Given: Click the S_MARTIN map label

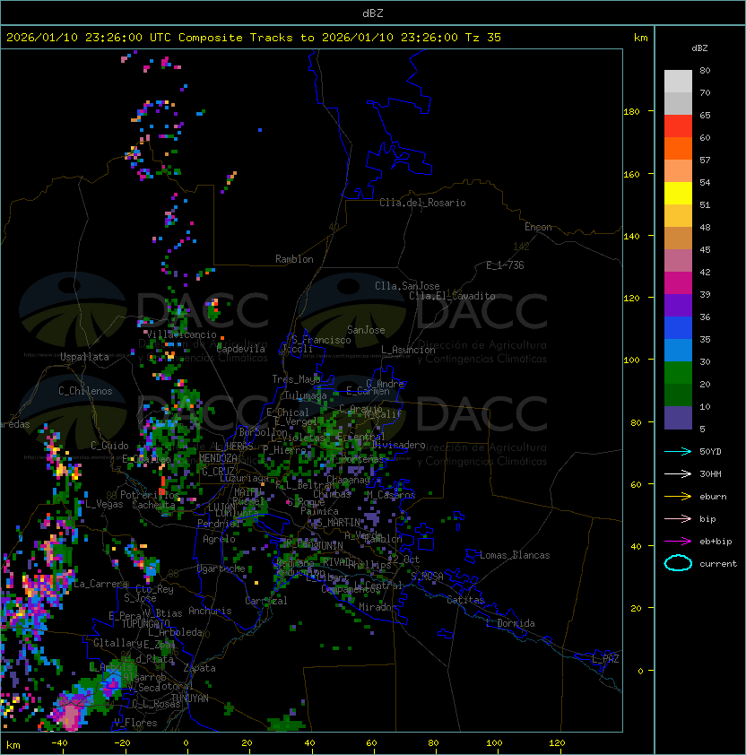Looking at the screenshot, I should [x=339, y=523].
